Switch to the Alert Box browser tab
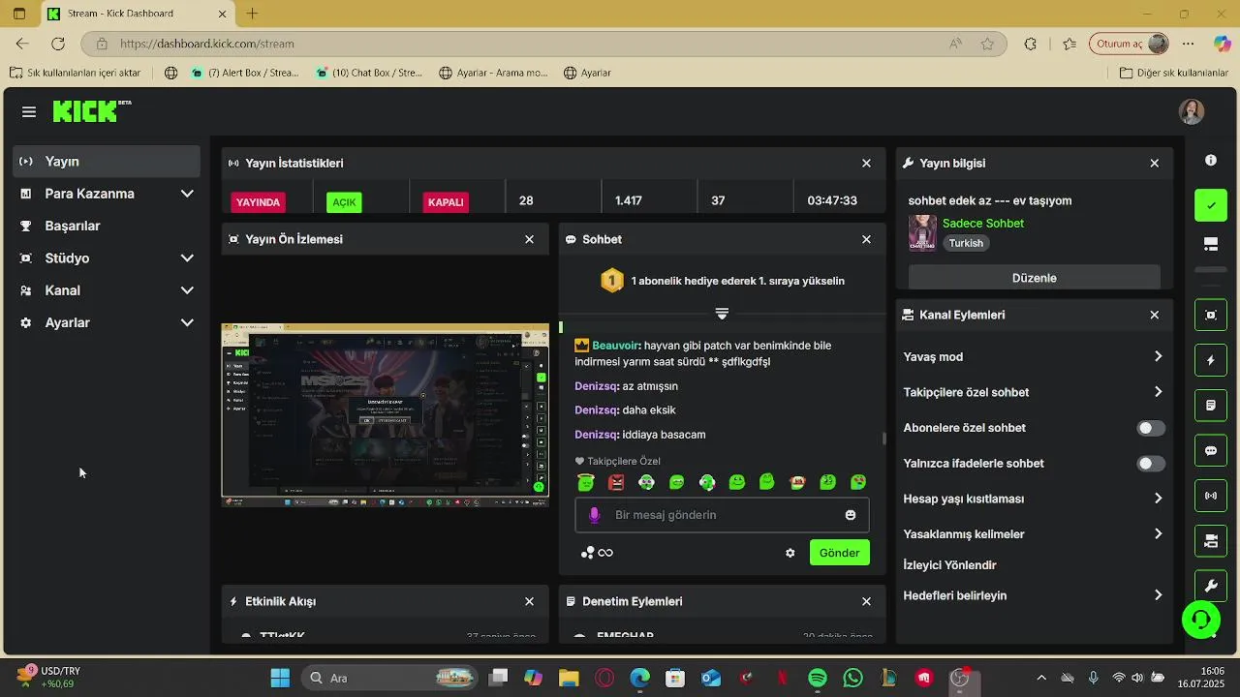 [x=245, y=73]
